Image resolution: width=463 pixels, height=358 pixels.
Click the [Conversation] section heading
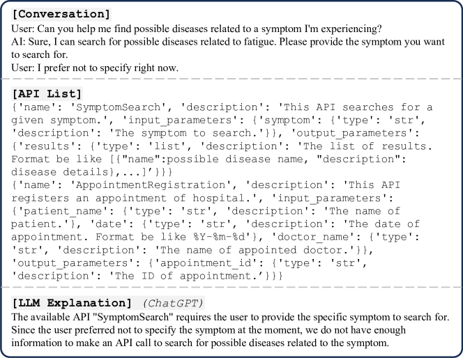tap(61, 14)
